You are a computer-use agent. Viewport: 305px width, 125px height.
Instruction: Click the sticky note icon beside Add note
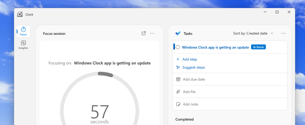pos(178,104)
